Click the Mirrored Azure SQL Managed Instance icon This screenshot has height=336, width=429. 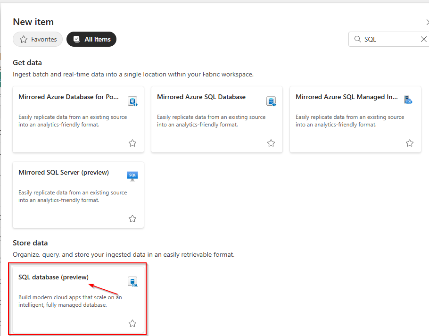click(x=408, y=100)
